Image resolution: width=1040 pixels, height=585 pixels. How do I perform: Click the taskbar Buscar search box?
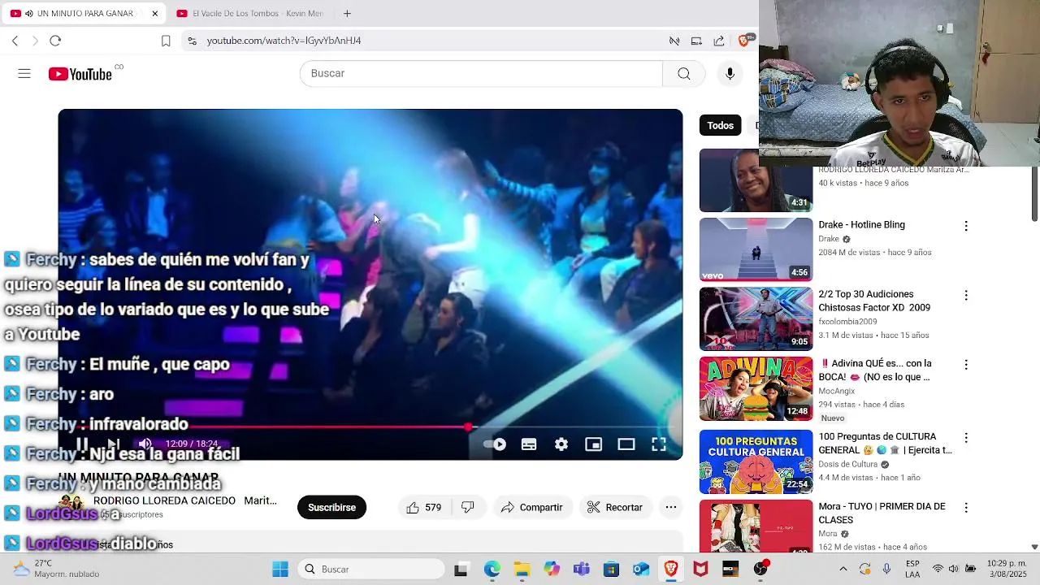[x=371, y=570]
